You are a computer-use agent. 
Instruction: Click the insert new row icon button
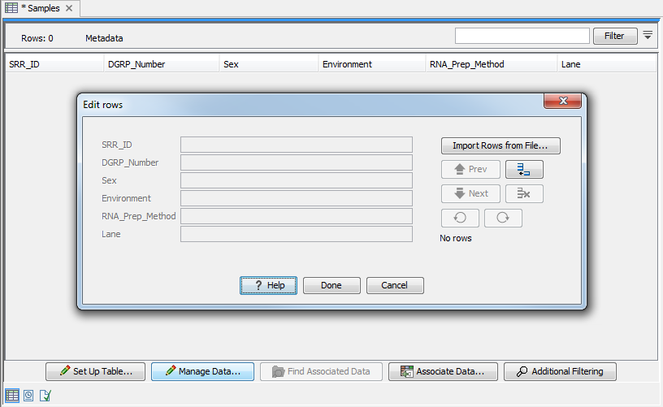pos(524,170)
